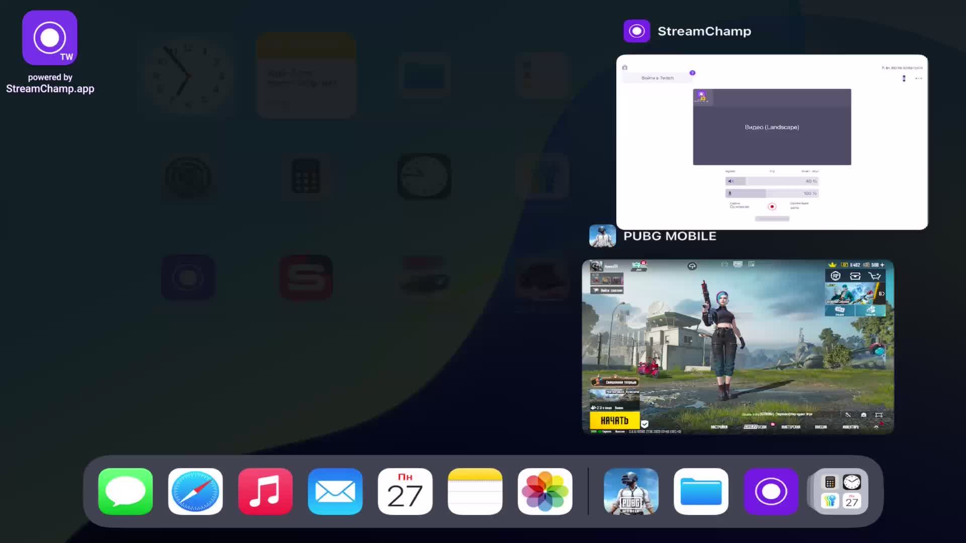Click the player avatar in the PUBG preview
The image size is (966, 543).
coord(596,266)
